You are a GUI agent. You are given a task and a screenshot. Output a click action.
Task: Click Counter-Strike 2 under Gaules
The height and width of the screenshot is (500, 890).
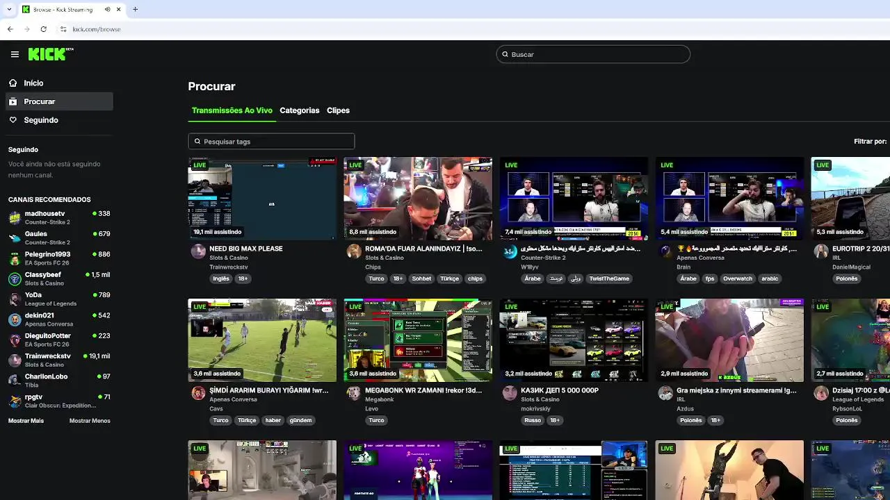click(x=47, y=242)
